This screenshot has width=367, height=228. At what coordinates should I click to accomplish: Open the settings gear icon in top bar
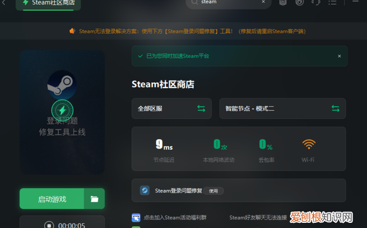[299, 2]
